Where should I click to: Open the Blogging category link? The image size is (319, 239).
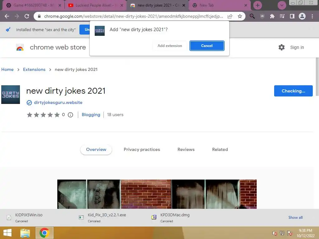click(x=91, y=115)
